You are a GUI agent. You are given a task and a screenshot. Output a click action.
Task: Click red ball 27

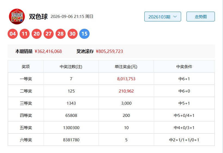coord(48,34)
